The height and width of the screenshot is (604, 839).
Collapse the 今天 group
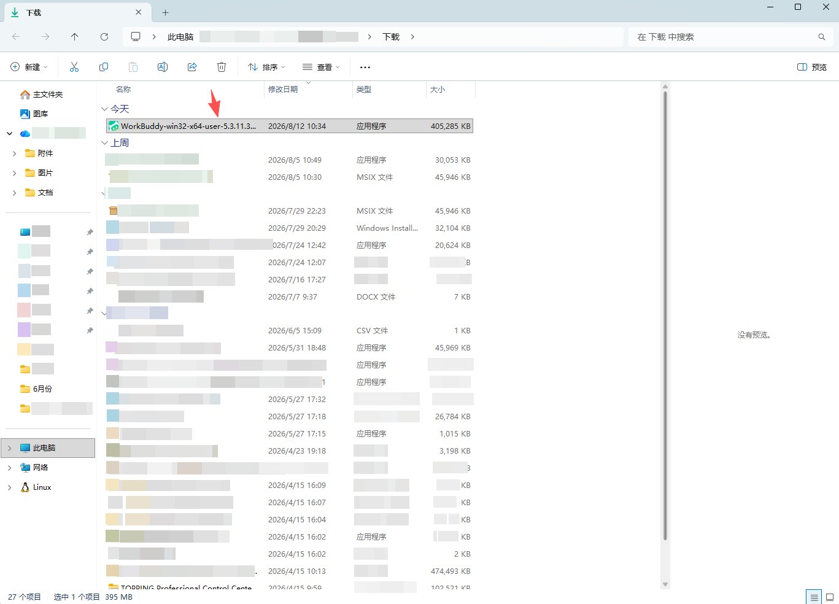[x=104, y=109]
